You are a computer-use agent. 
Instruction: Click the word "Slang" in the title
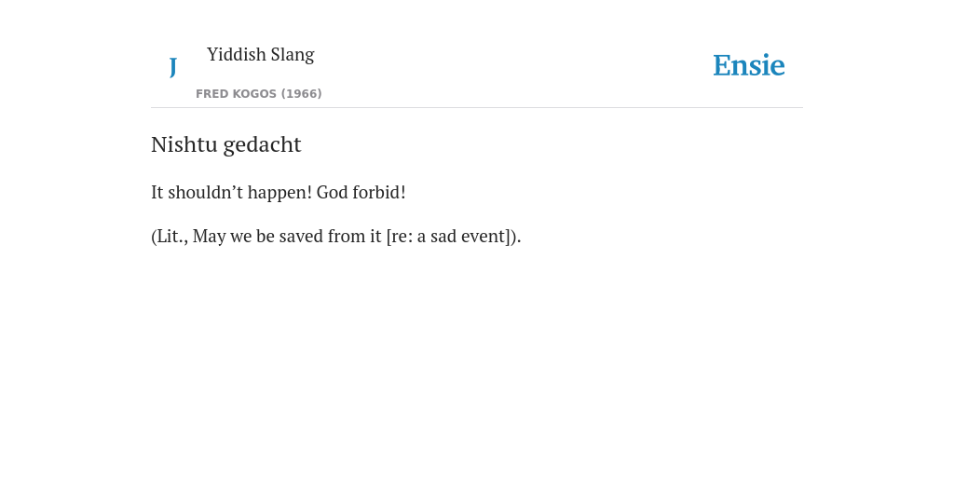[293, 55]
